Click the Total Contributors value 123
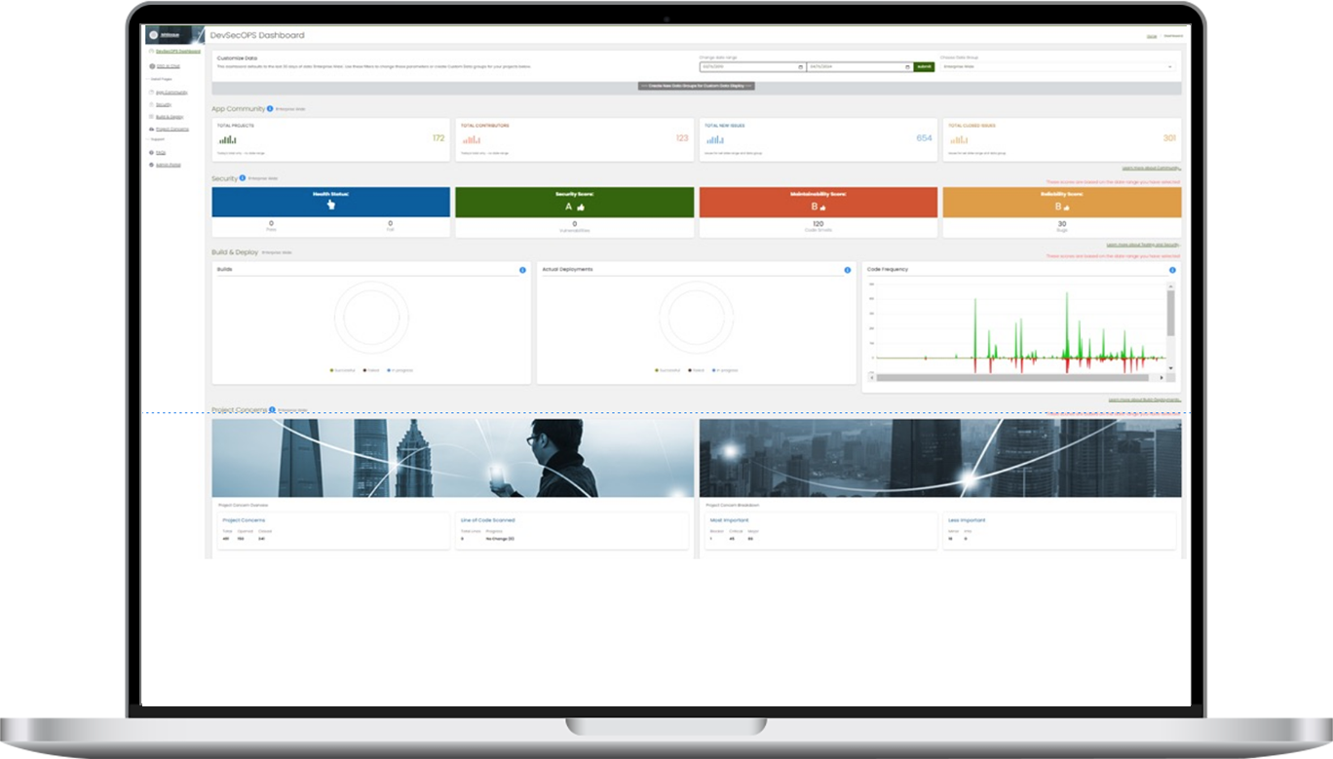 682,138
